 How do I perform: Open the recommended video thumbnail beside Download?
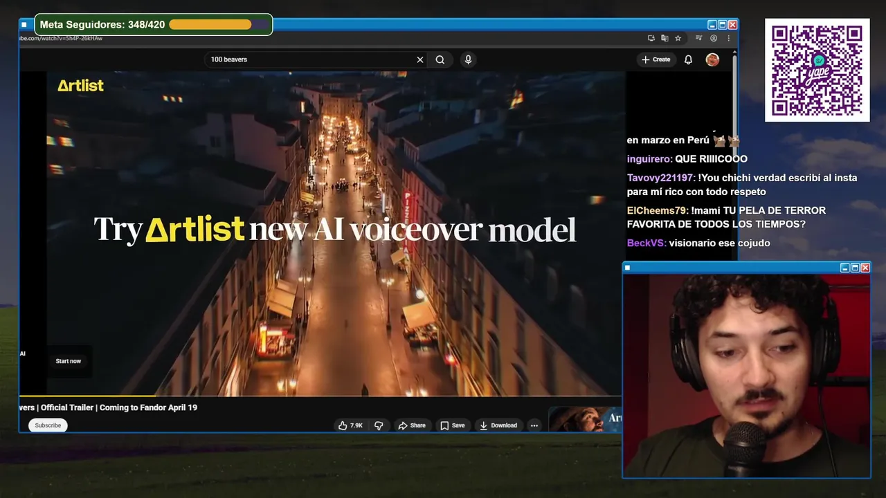[585, 419]
